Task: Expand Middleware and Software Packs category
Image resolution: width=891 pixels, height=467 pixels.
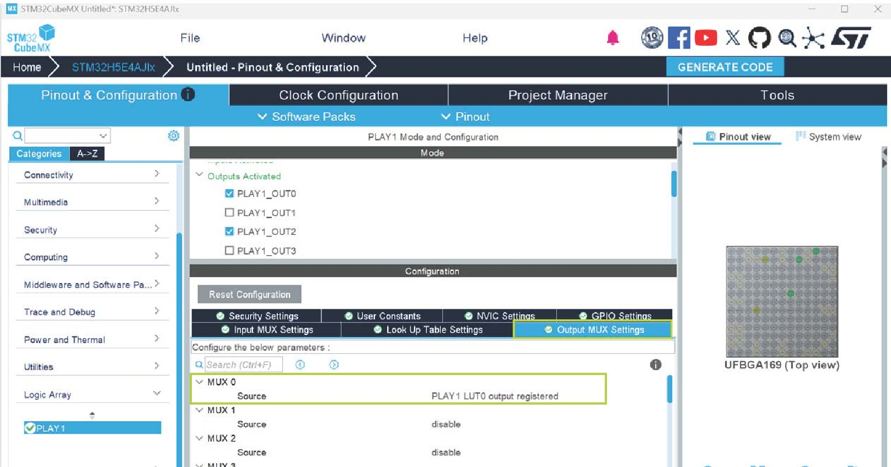Action: pos(157,284)
